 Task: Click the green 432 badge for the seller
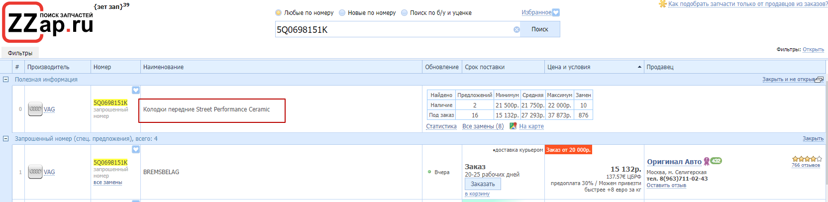[x=716, y=161]
